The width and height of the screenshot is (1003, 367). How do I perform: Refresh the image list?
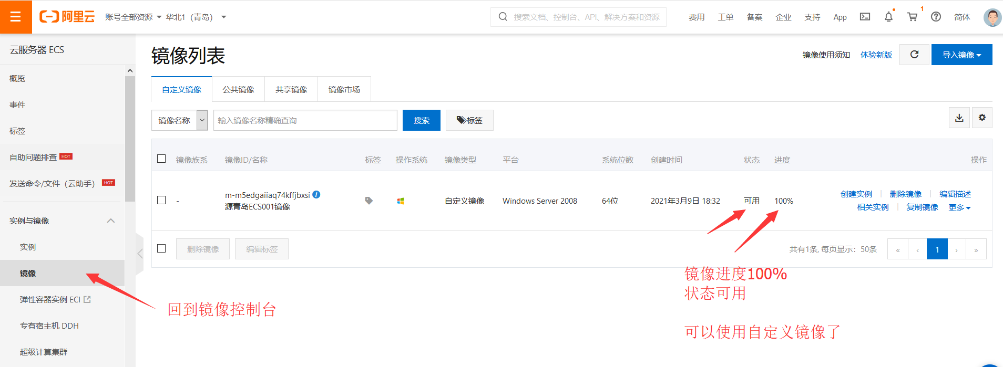coord(915,55)
